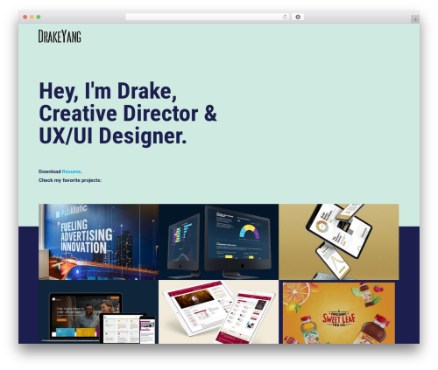The height and width of the screenshot is (370, 438).
Task: Reload the page with the refresh icon
Action: (x=285, y=17)
